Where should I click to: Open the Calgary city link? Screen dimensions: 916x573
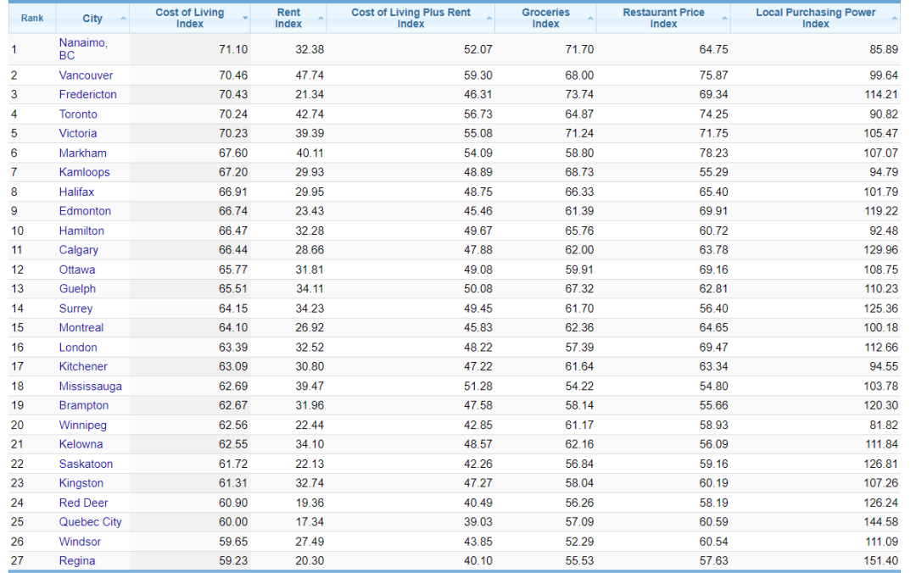tap(78, 250)
